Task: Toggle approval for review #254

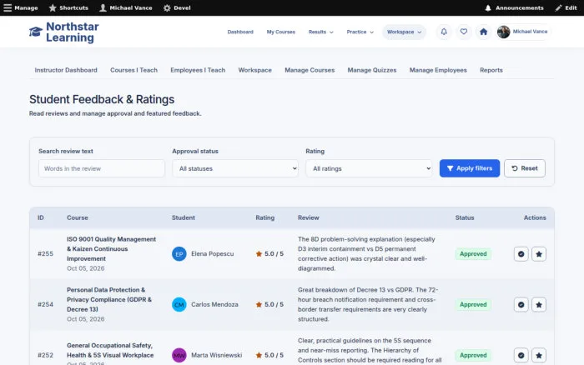Action: pyautogui.click(x=521, y=305)
